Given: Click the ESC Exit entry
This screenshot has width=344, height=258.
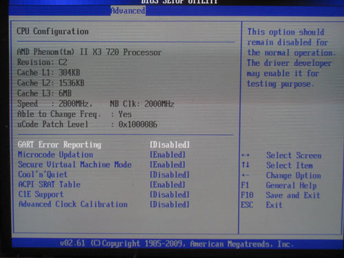Looking at the screenshot, I should coord(261,205).
